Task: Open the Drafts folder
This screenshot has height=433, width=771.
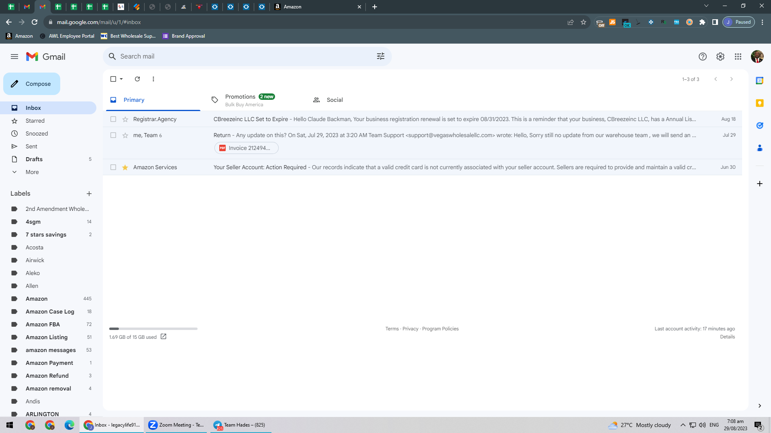Action: (x=48, y=159)
